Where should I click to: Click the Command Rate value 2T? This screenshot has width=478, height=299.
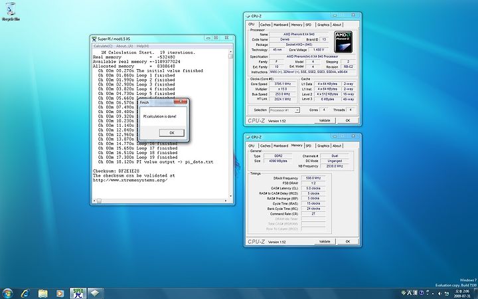tap(313, 214)
